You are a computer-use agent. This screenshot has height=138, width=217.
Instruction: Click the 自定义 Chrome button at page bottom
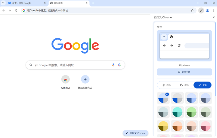point(135,133)
